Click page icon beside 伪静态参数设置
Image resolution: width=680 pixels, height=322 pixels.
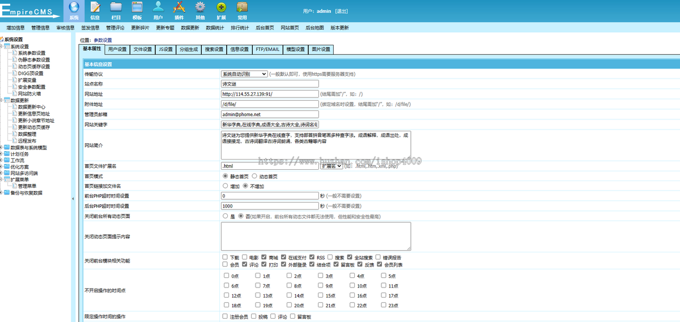coord(14,59)
